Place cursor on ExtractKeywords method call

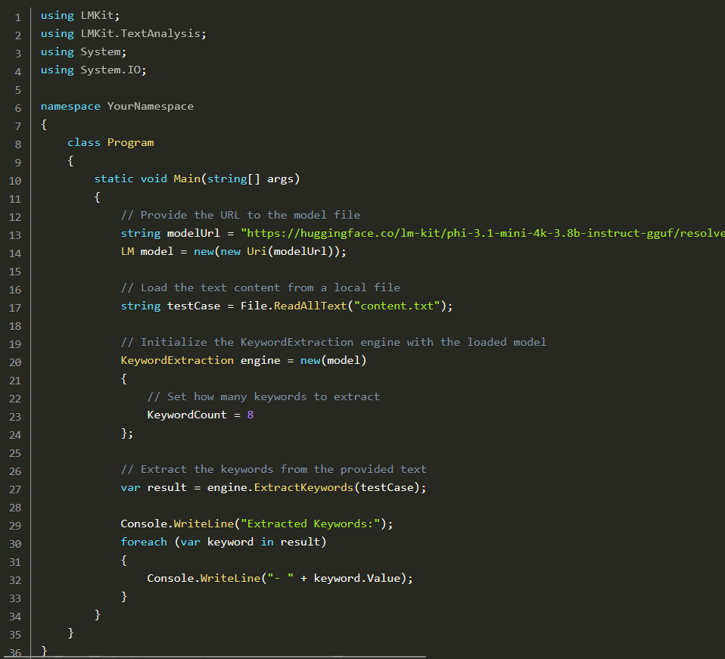tap(303, 487)
